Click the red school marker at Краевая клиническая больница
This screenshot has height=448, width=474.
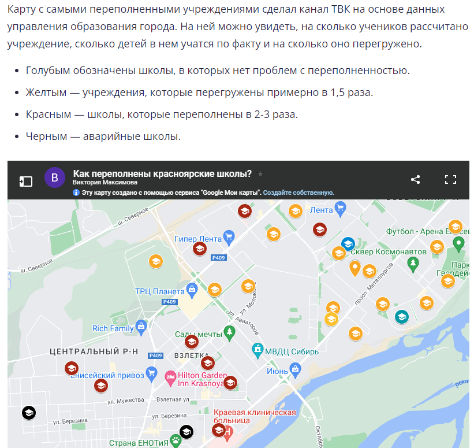pyautogui.click(x=219, y=430)
